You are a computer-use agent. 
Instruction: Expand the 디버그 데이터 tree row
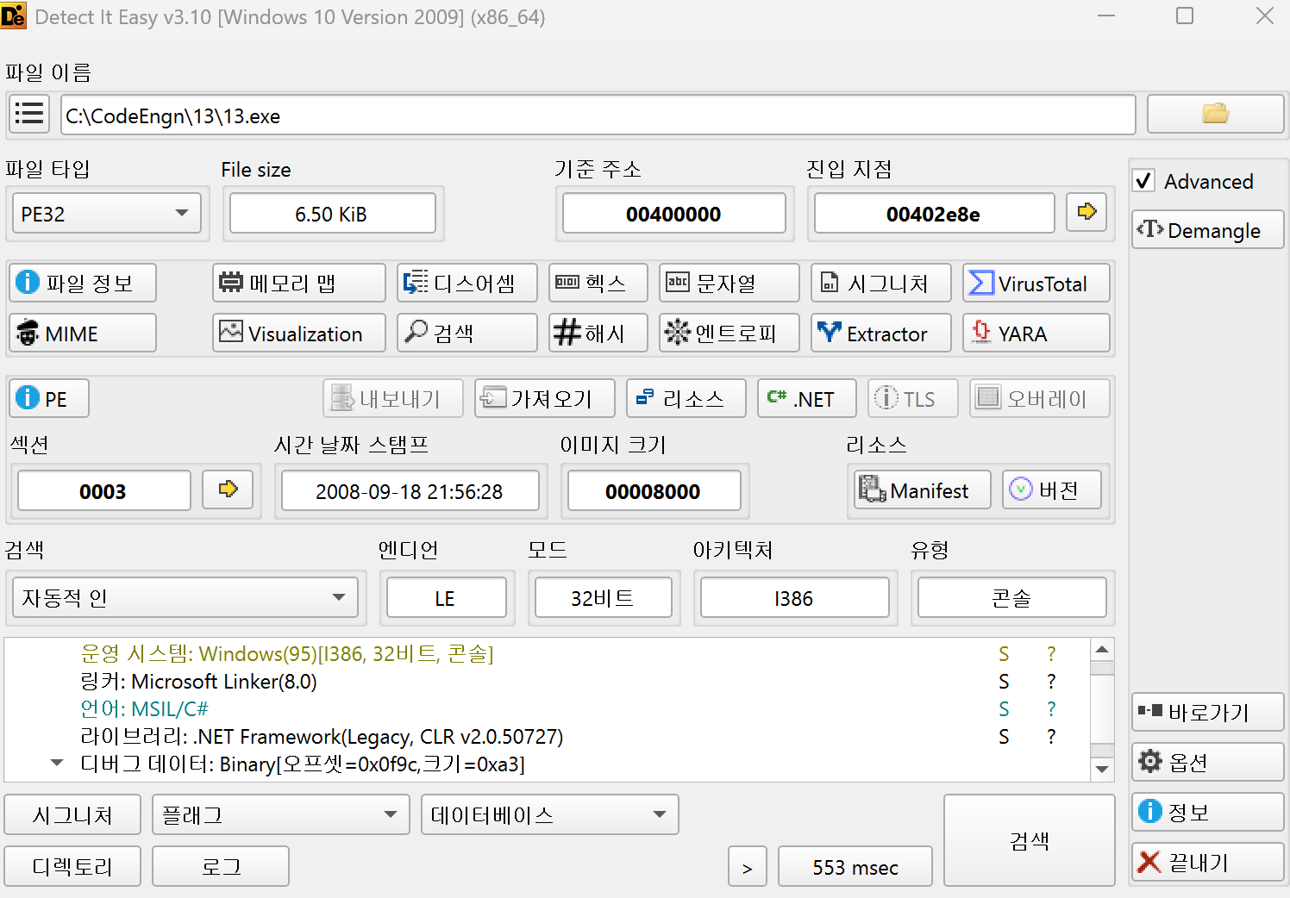click(57, 764)
